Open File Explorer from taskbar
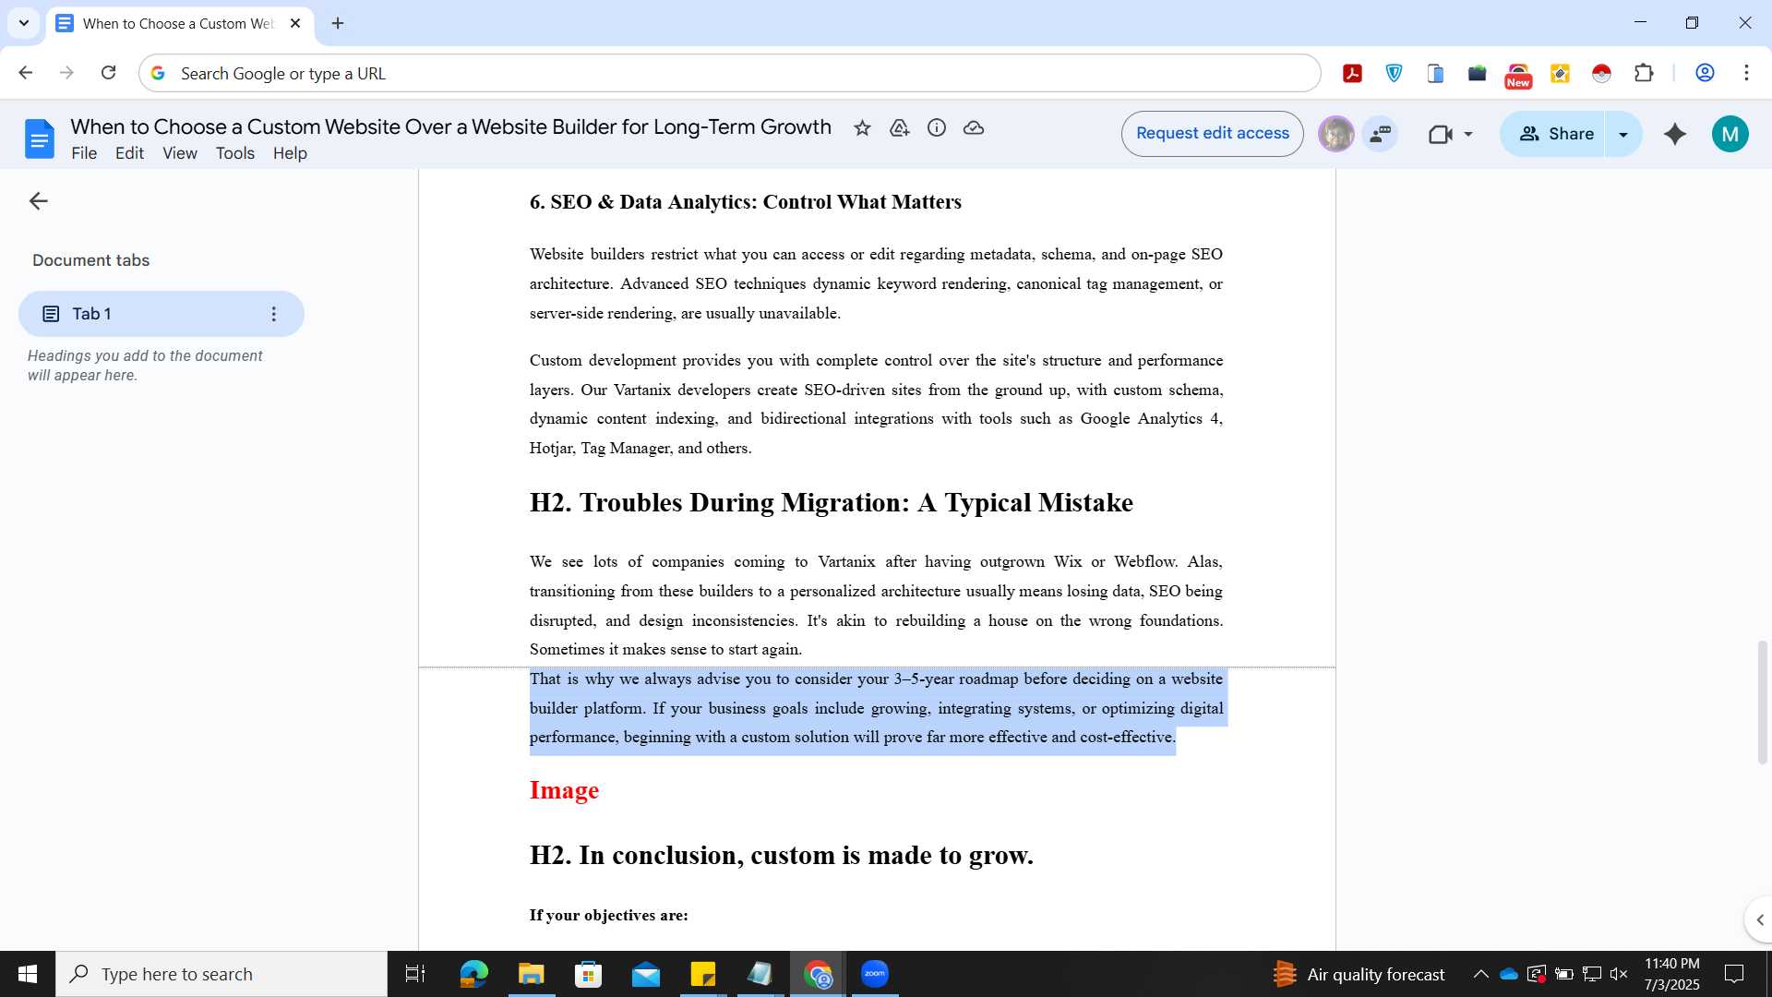Viewport: 1772px width, 997px height. click(531, 974)
